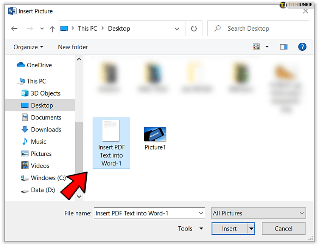
Task: Toggle the preview pane icon
Action: coord(284,47)
